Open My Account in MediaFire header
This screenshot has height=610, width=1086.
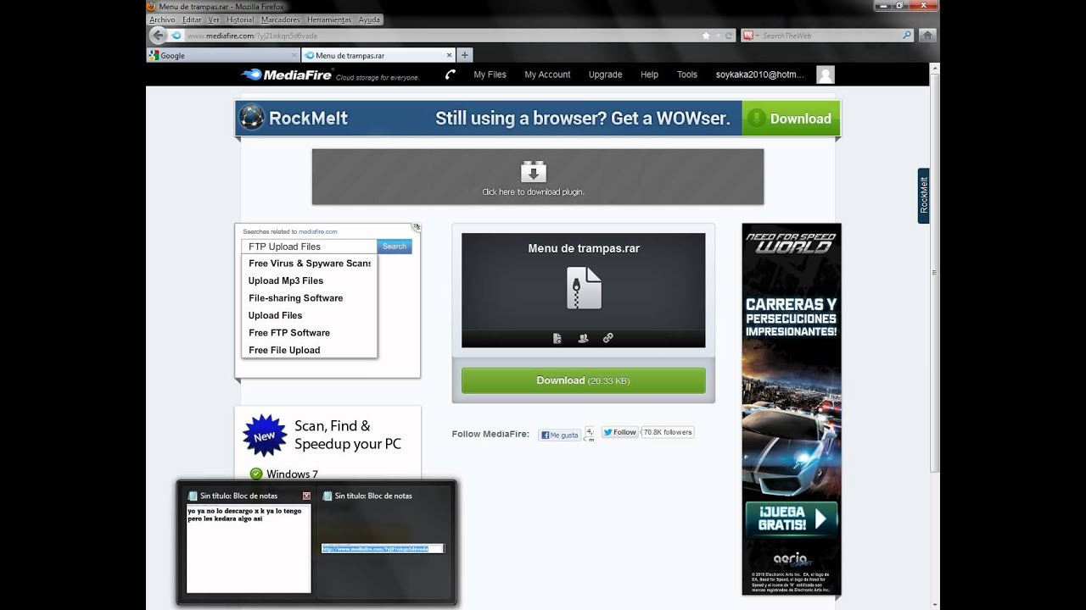click(x=547, y=75)
